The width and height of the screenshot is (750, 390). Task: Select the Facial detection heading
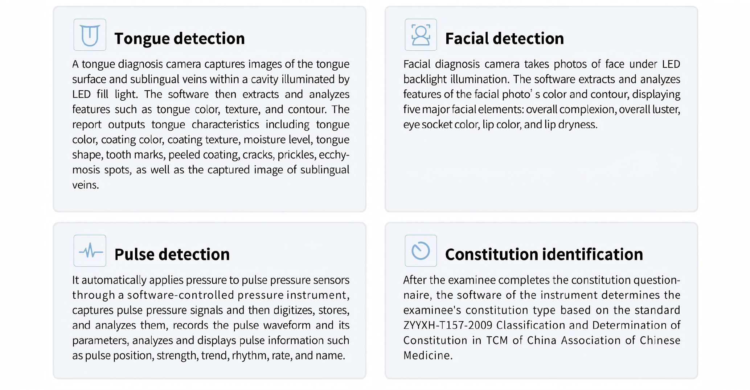[x=504, y=38]
